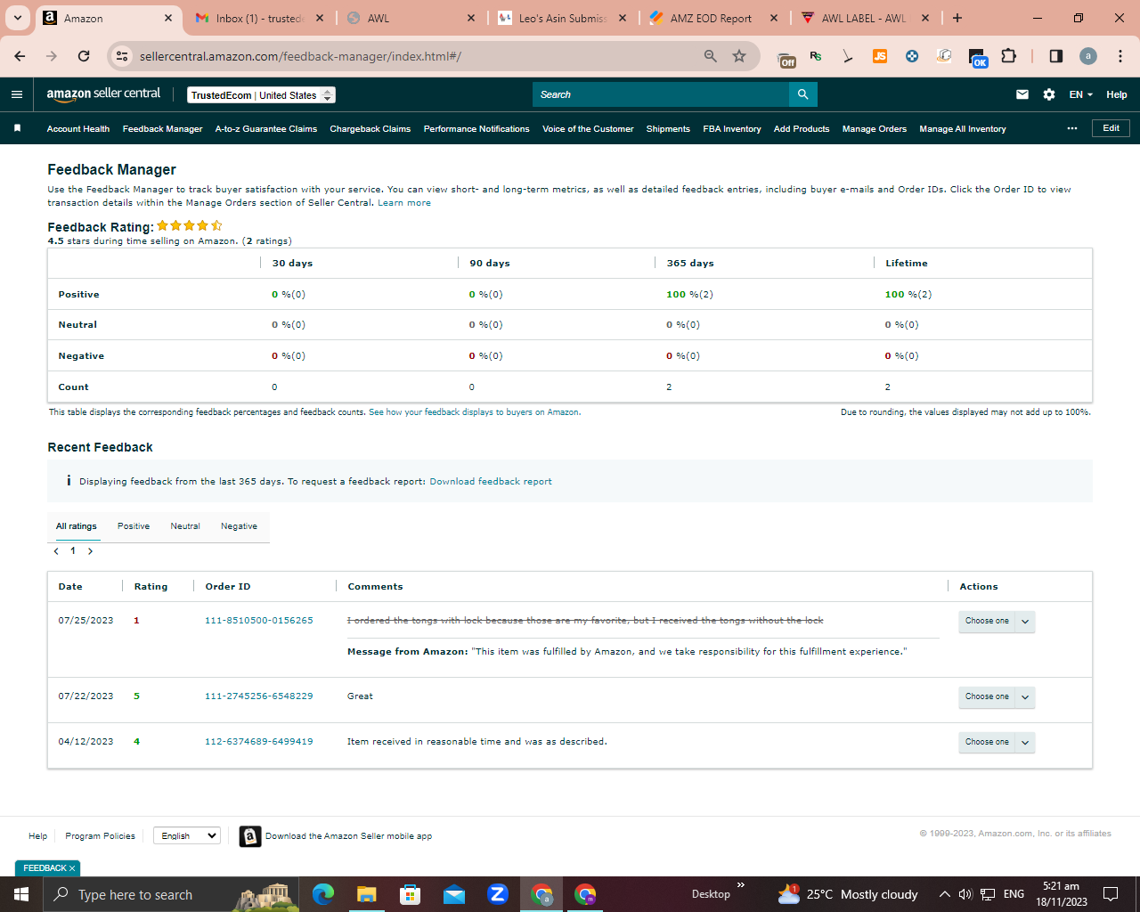Click the FEEDBACK tab at bottom left
The width and height of the screenshot is (1140, 912).
[47, 868]
